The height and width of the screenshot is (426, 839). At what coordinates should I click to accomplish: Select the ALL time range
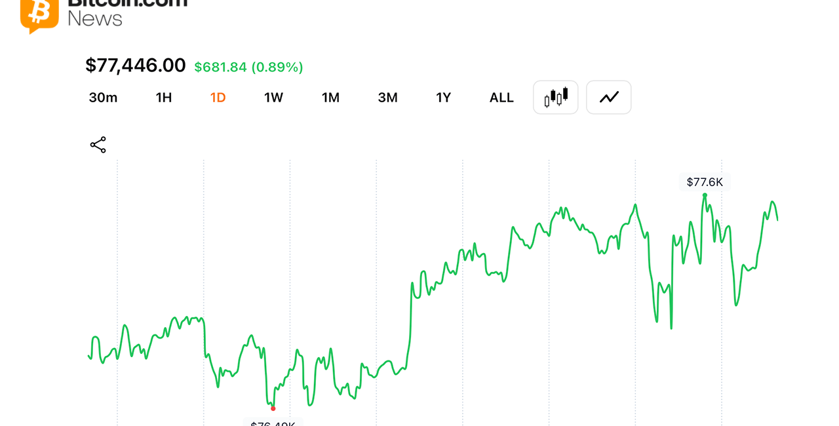tap(501, 98)
